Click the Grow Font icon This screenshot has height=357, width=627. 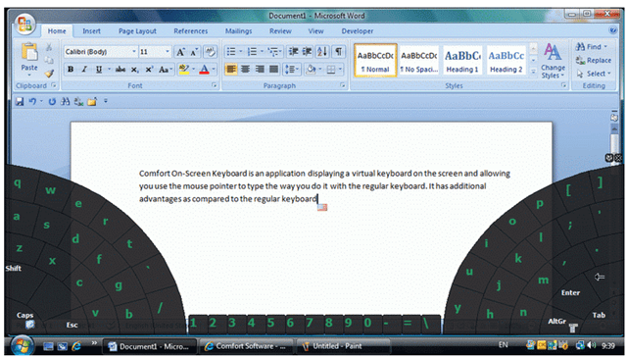pyautogui.click(x=180, y=52)
